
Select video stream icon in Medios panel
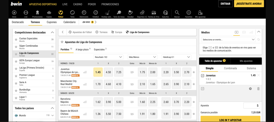click(237, 32)
